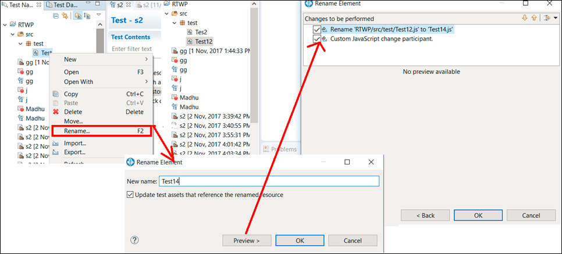Screen dimensions: 562x254
Task: Click Select Previous Change up-arrow icon
Action: tap(534, 18)
